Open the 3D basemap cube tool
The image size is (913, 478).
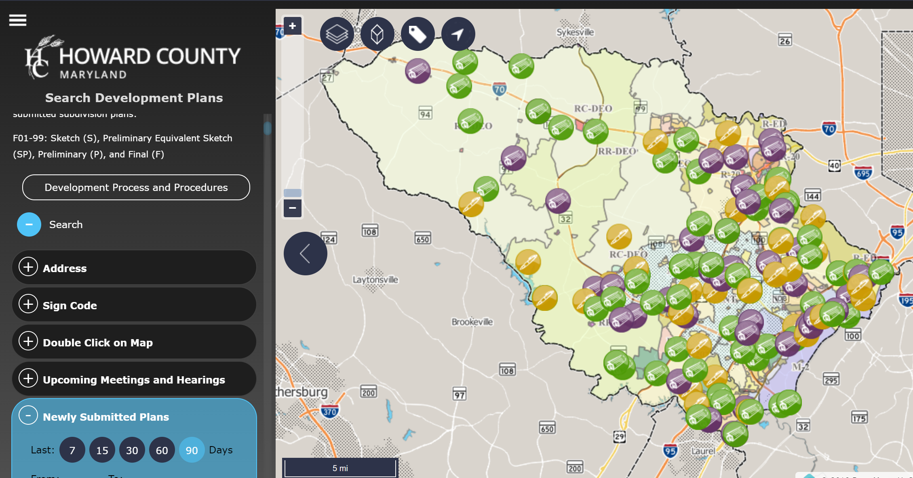(377, 34)
